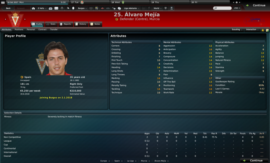Open the calendar icon beside the date

click(3, 2)
